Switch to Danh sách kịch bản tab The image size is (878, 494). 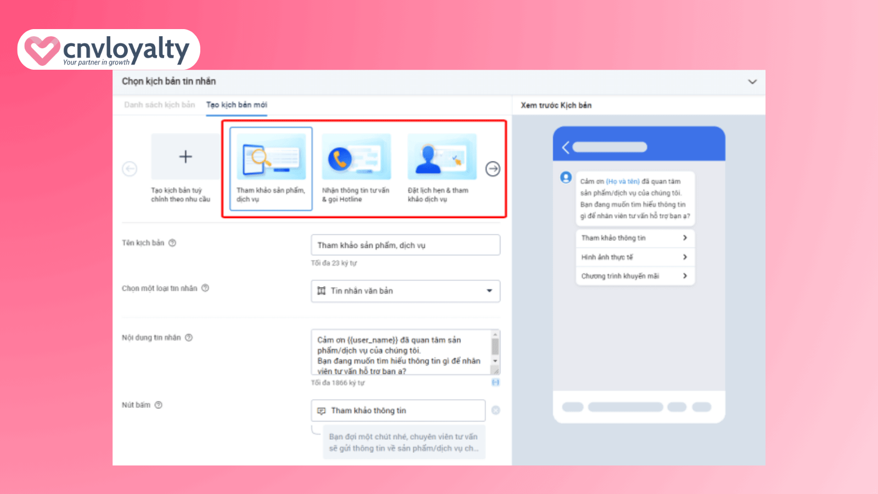pyautogui.click(x=159, y=105)
